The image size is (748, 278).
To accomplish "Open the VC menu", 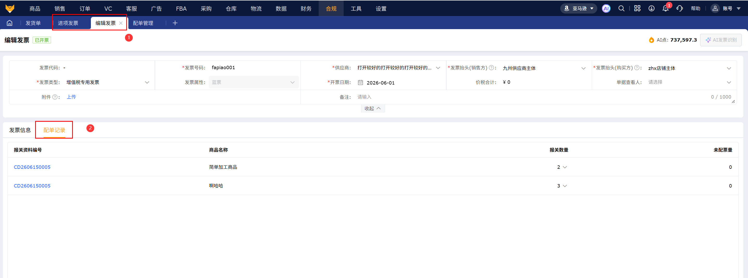I will 108,8.
